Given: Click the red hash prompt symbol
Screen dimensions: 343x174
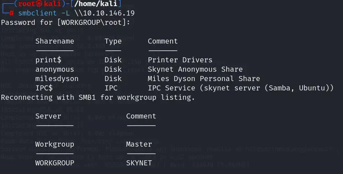Looking at the screenshot, I should 12,13.
